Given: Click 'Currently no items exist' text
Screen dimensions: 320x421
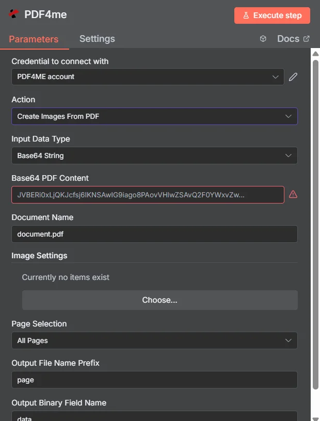Looking at the screenshot, I should pos(66,277).
